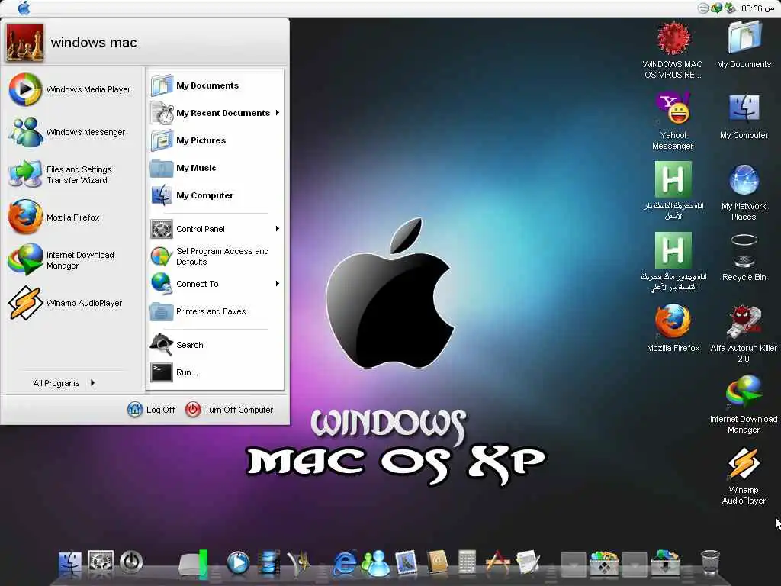Click the power button icon in dock
Screen dimensions: 781x586
[131, 562]
